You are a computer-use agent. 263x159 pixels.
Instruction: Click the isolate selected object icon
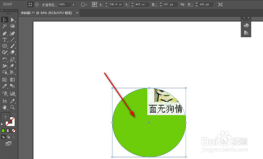(221, 4)
